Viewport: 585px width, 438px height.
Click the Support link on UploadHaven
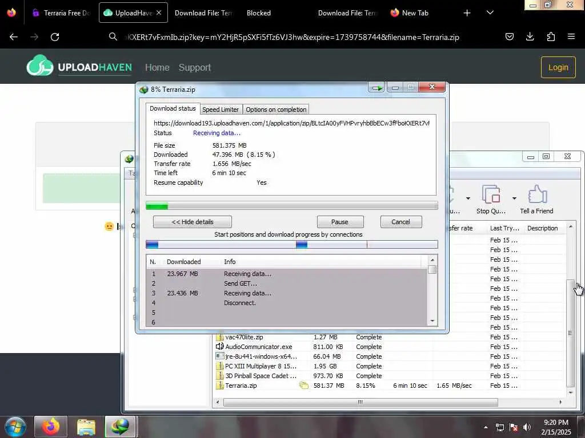(x=194, y=67)
